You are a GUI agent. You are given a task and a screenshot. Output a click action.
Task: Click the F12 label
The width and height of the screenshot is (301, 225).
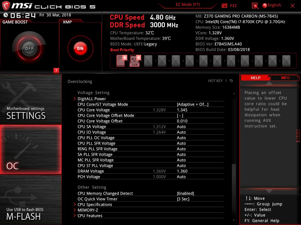[x=233, y=6]
